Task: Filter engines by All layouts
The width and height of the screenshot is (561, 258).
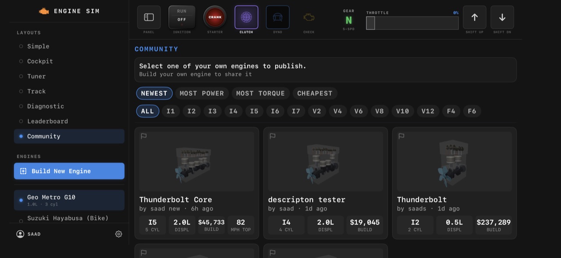Action: pos(148,111)
